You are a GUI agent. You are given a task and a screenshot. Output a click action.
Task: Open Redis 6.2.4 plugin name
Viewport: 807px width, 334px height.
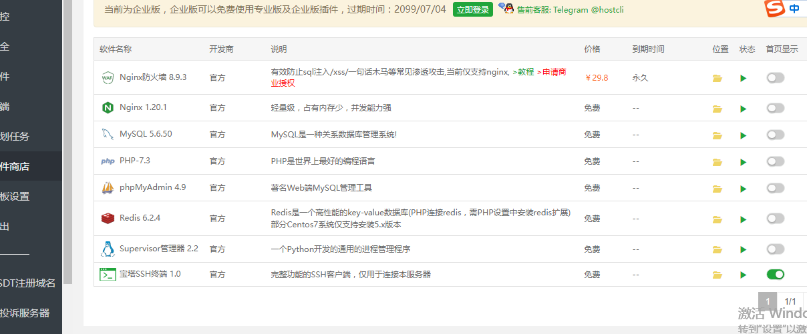click(140, 218)
